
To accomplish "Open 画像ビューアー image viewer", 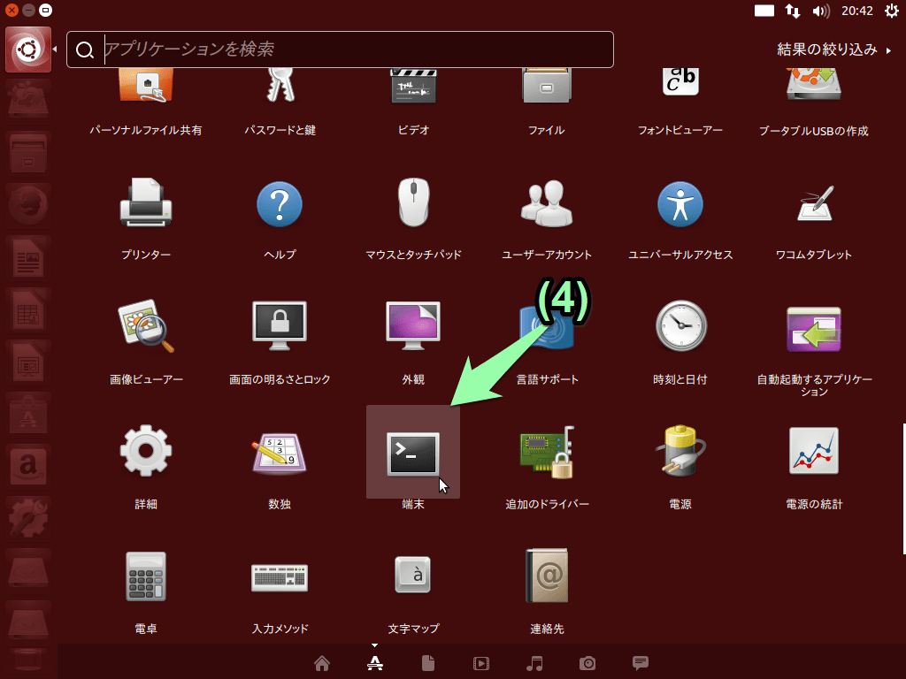I will pyautogui.click(x=146, y=327).
